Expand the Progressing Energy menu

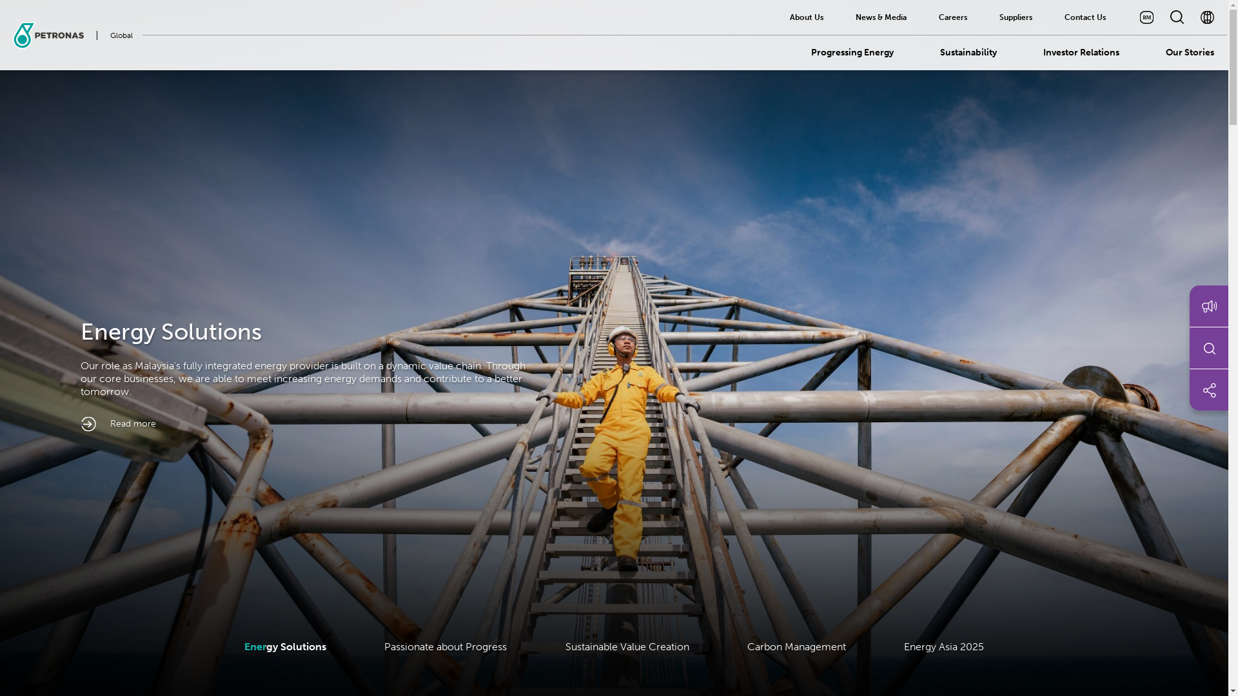click(x=852, y=52)
